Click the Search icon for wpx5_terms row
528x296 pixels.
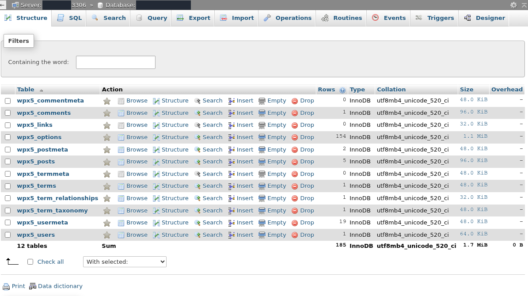coord(198,186)
